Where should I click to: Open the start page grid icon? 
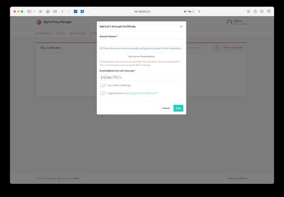(55, 11)
